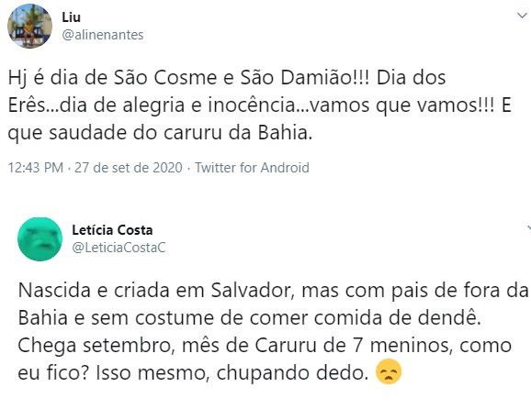Open Liu's profile picture
Viewport: 531px width, 409px height.
coord(29,26)
